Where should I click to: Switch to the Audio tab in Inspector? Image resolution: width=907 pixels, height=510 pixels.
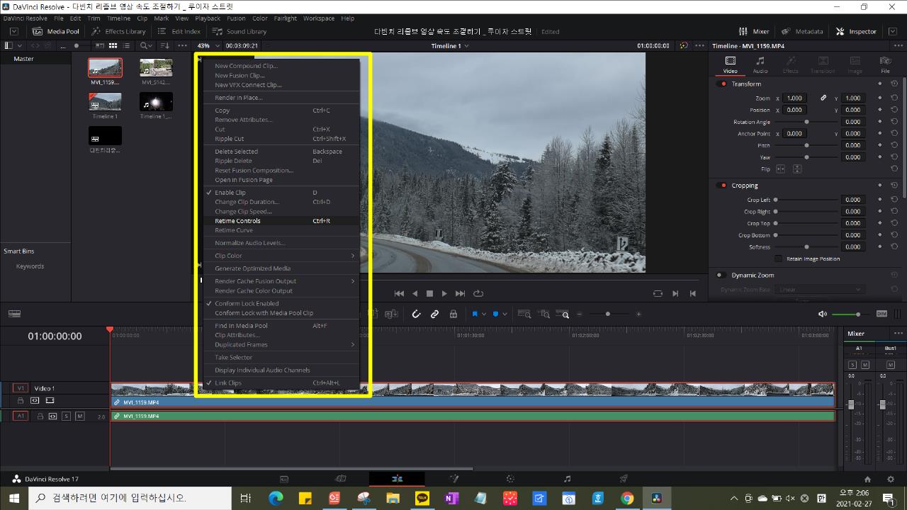coord(760,64)
